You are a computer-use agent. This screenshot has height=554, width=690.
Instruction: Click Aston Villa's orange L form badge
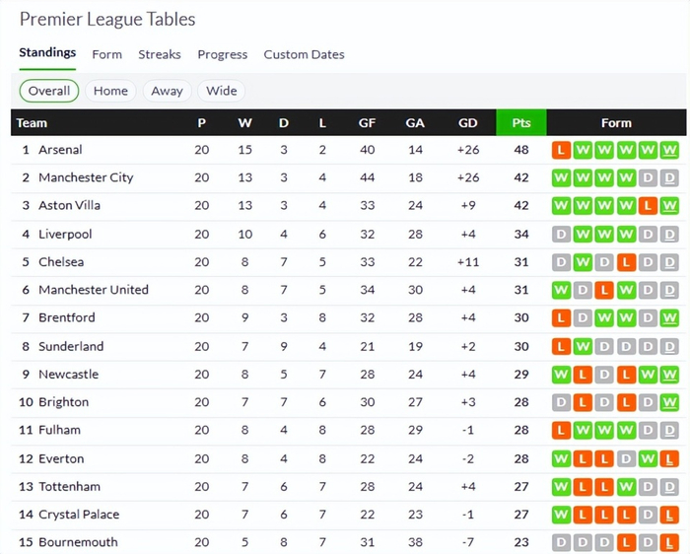coord(649,206)
